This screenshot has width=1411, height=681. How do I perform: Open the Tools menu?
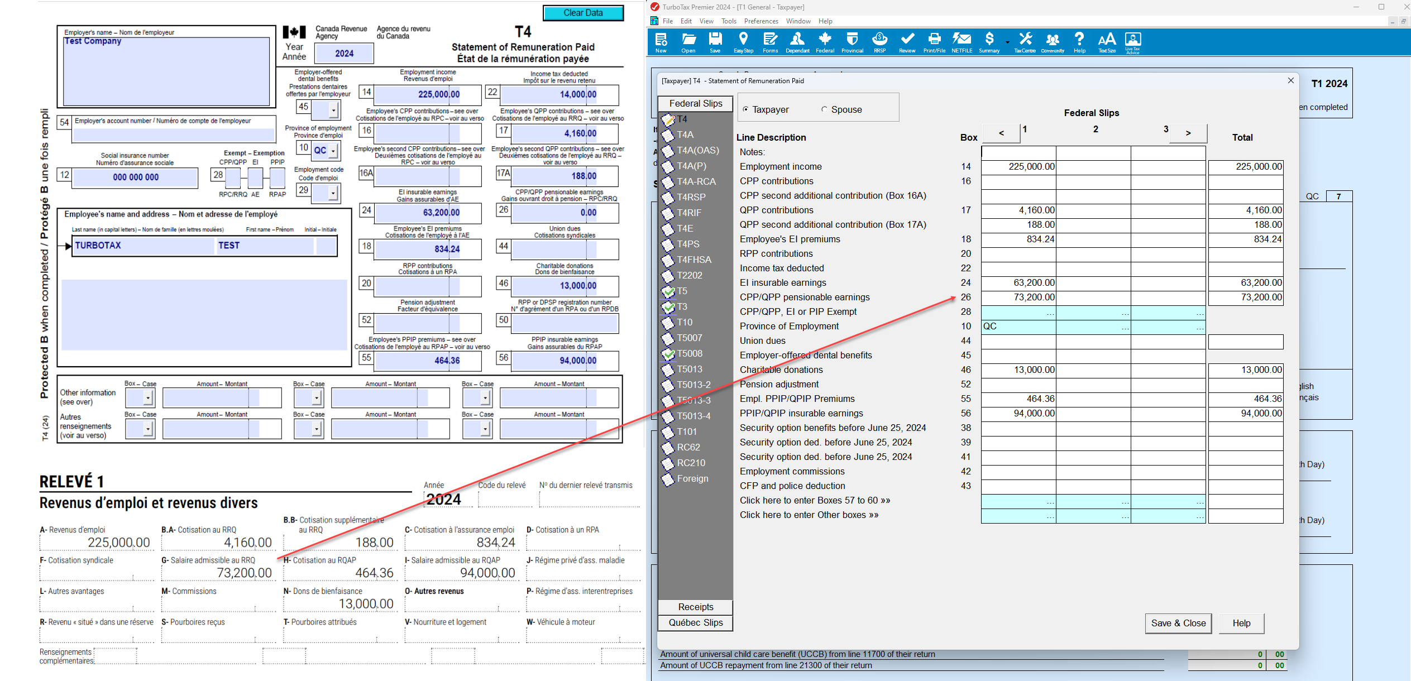click(x=729, y=21)
